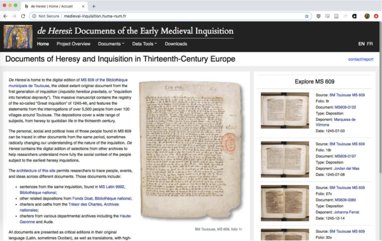
Task: Click the Explore MS 609 heading
Action: point(315,81)
